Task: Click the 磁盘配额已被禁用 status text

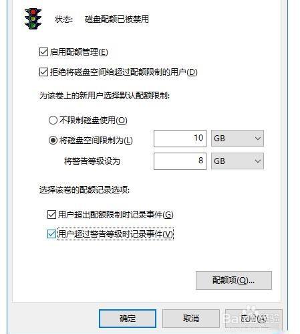Action: pos(117,19)
